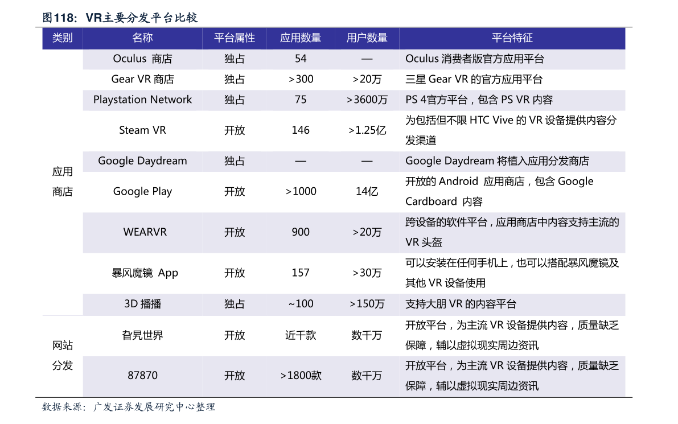Click the app count value 近千款
The width and height of the screenshot is (678, 424).
(x=301, y=335)
